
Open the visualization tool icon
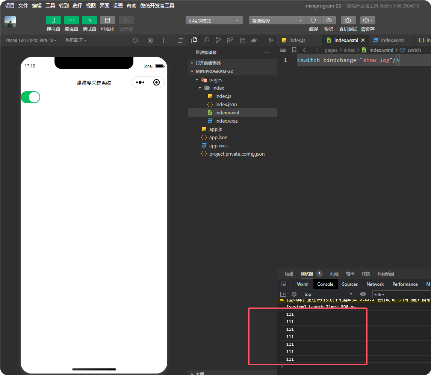[107, 20]
